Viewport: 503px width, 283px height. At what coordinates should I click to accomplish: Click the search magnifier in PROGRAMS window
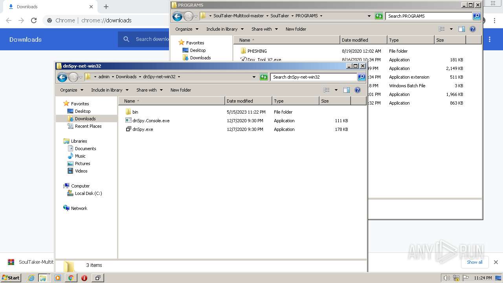pos(477,16)
